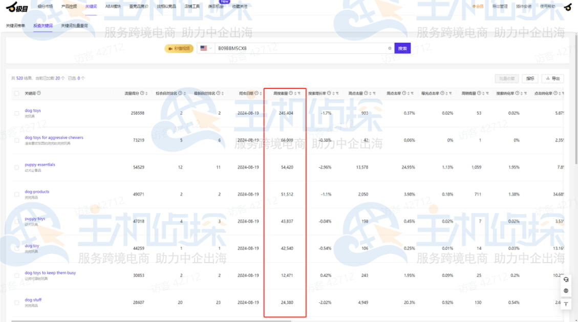
Task: Open the US marketplace flag dropdown
Action: pyautogui.click(x=206, y=48)
